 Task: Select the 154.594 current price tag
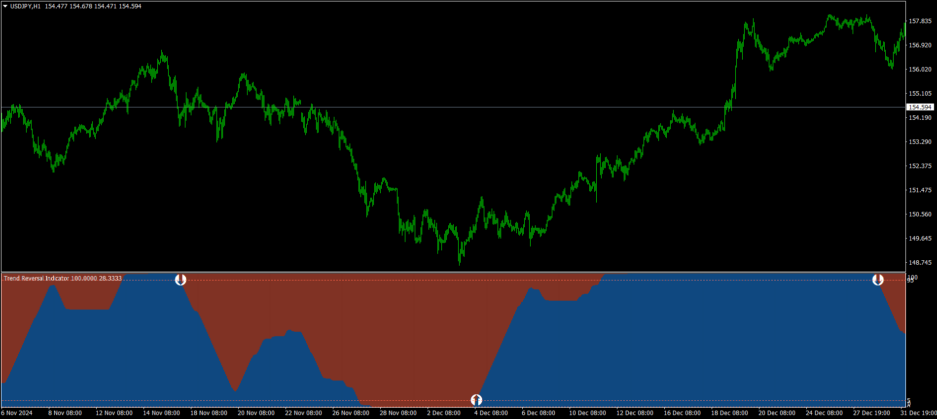[x=920, y=107]
